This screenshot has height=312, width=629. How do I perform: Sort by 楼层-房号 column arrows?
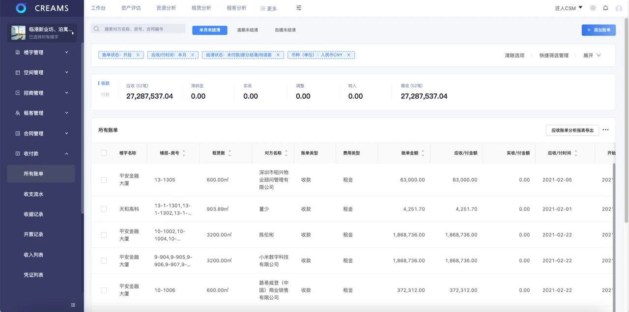click(x=184, y=153)
